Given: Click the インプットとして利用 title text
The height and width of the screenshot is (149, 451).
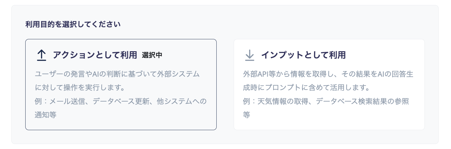Looking at the screenshot, I should tap(303, 55).
